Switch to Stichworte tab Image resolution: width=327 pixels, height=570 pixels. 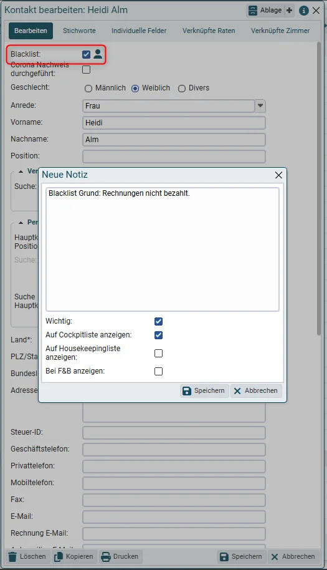tap(79, 31)
